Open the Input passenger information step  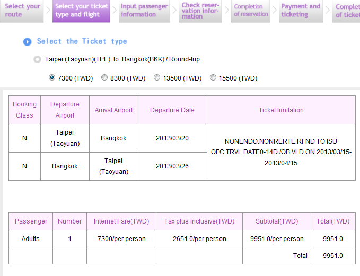[x=144, y=11]
